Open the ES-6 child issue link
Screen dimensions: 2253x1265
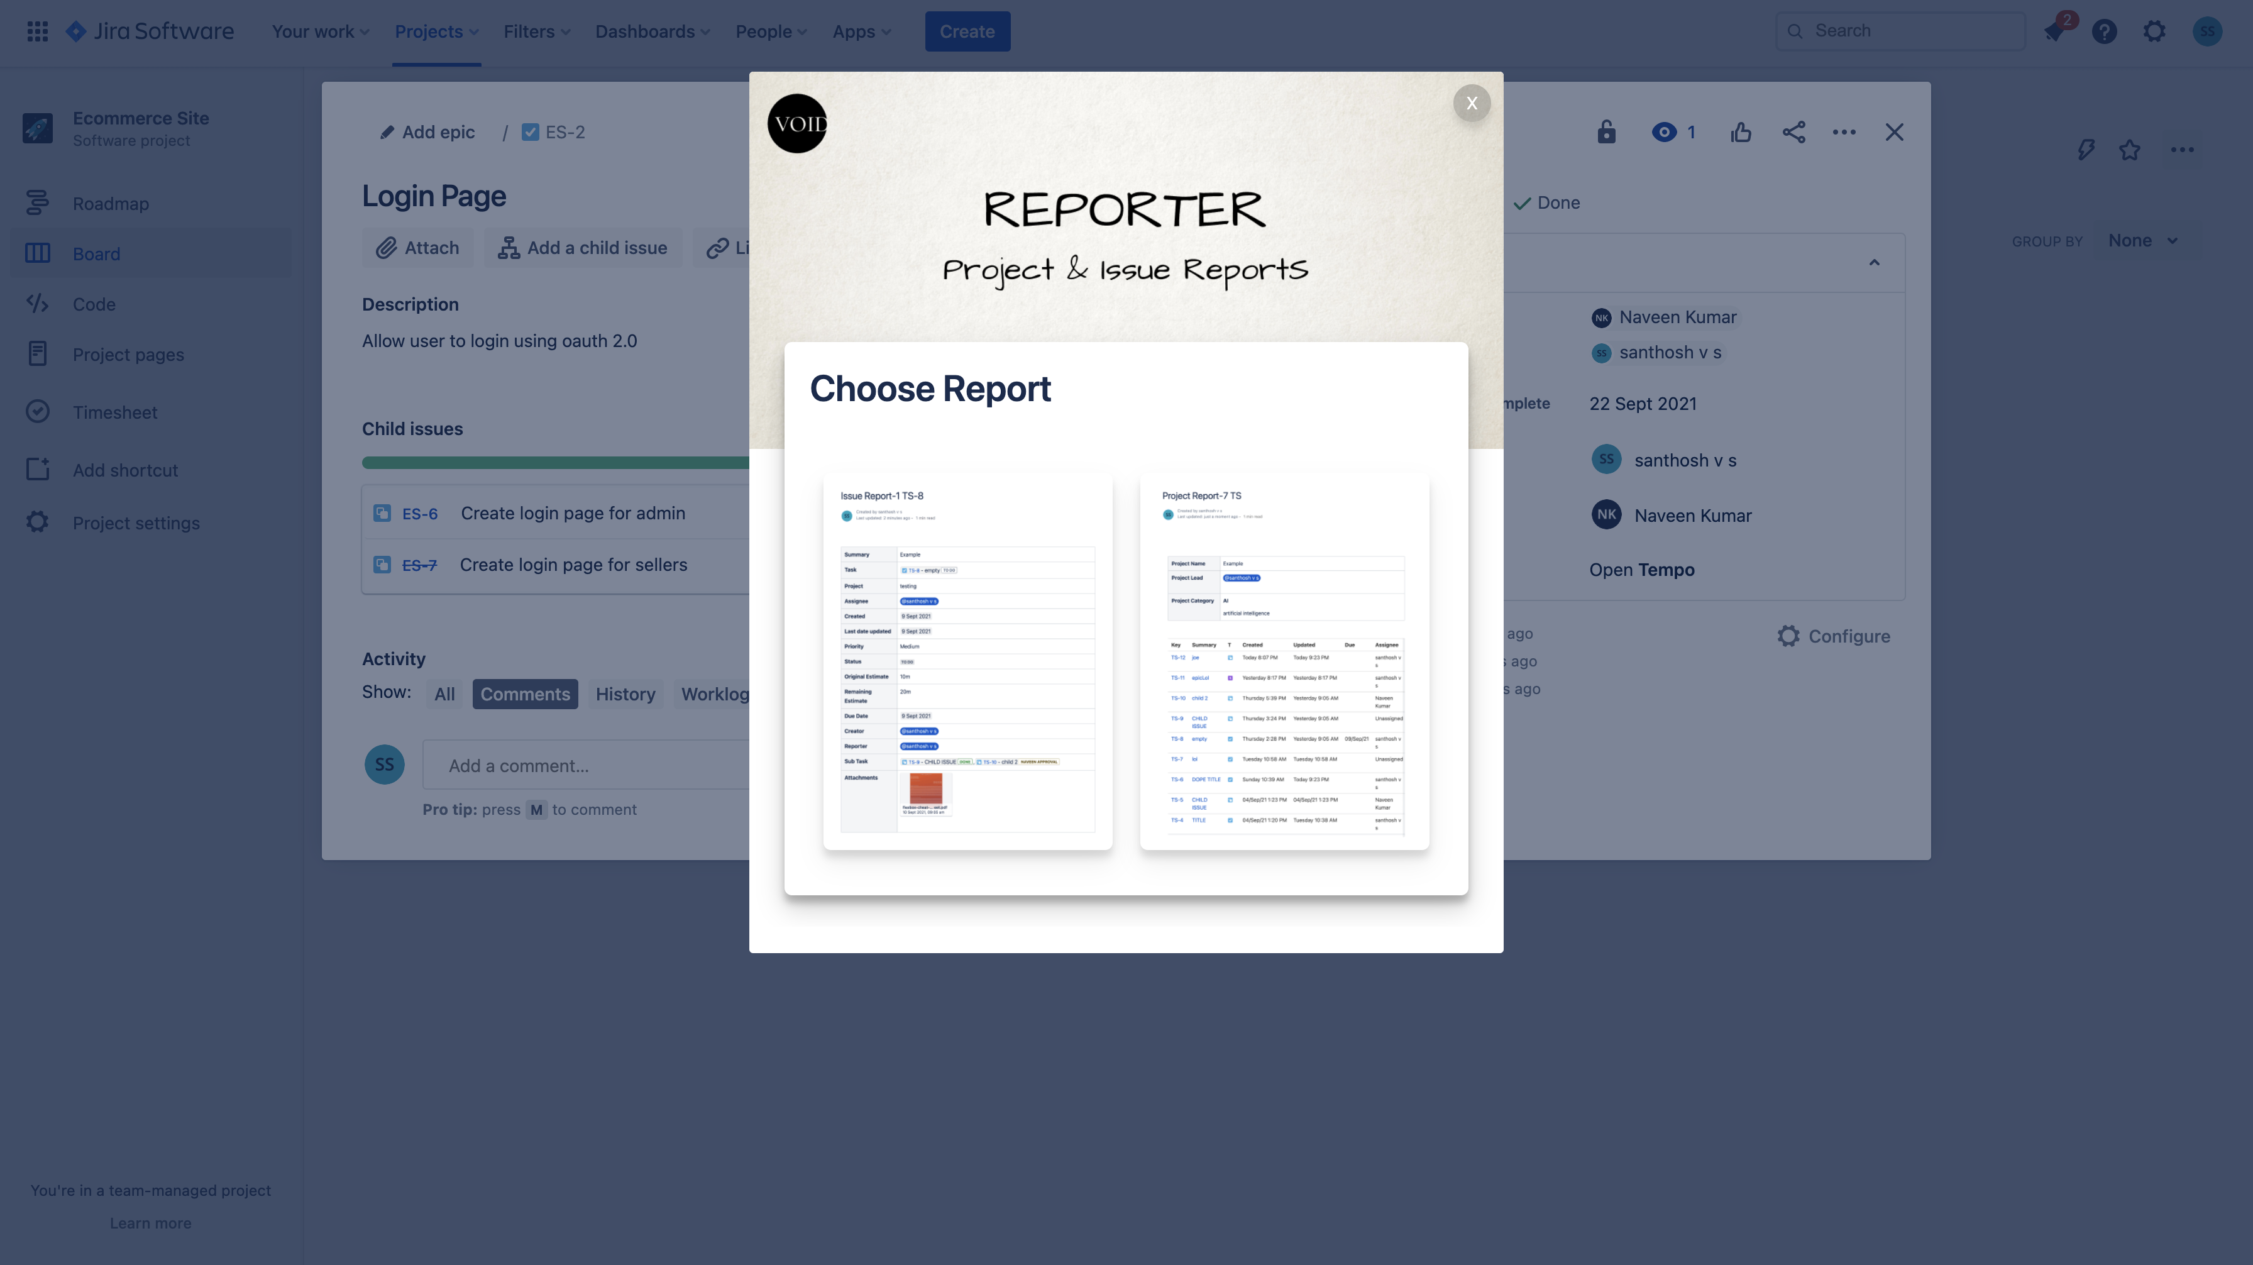(x=419, y=514)
